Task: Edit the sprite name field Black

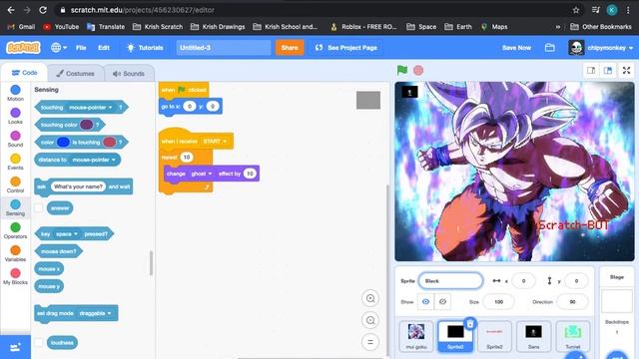Action: (450, 281)
